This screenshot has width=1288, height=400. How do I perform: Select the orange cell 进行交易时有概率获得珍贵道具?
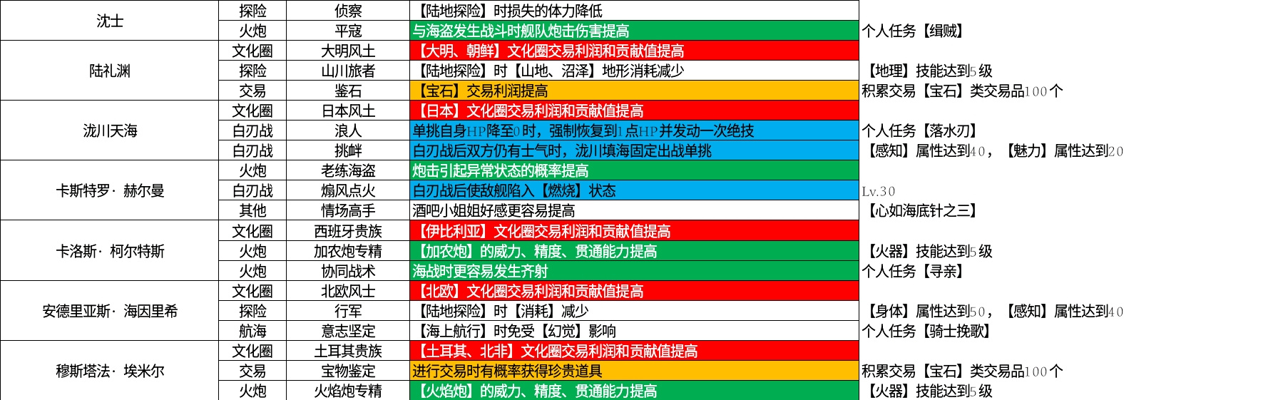coord(634,371)
